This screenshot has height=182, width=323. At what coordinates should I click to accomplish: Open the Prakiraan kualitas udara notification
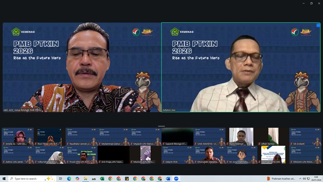(281, 179)
